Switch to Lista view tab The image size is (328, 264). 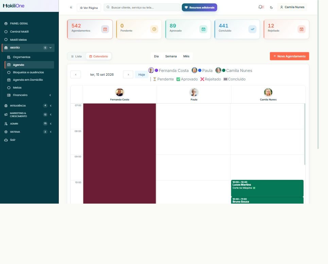76,56
